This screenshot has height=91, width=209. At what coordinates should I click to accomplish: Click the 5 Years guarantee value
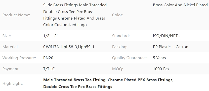[x=159, y=58]
